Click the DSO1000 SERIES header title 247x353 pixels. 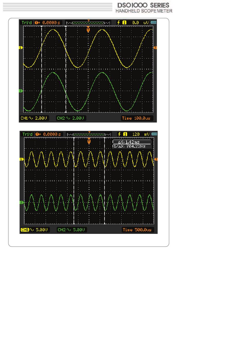pyautogui.click(x=143, y=5)
